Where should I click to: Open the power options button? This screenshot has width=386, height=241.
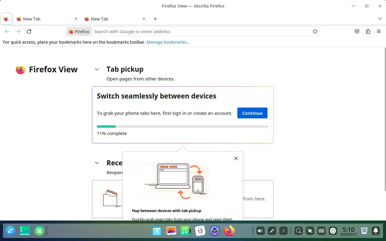click(333, 231)
